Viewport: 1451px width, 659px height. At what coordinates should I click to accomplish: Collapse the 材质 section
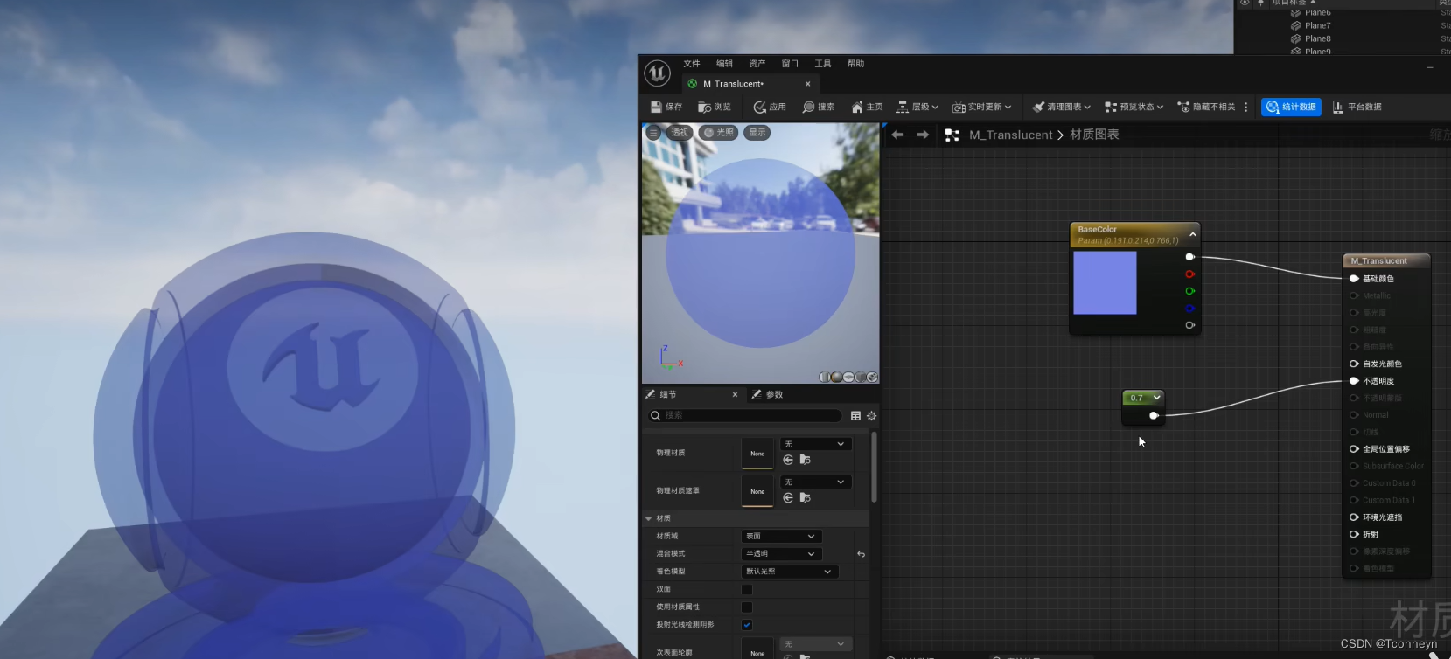point(648,519)
